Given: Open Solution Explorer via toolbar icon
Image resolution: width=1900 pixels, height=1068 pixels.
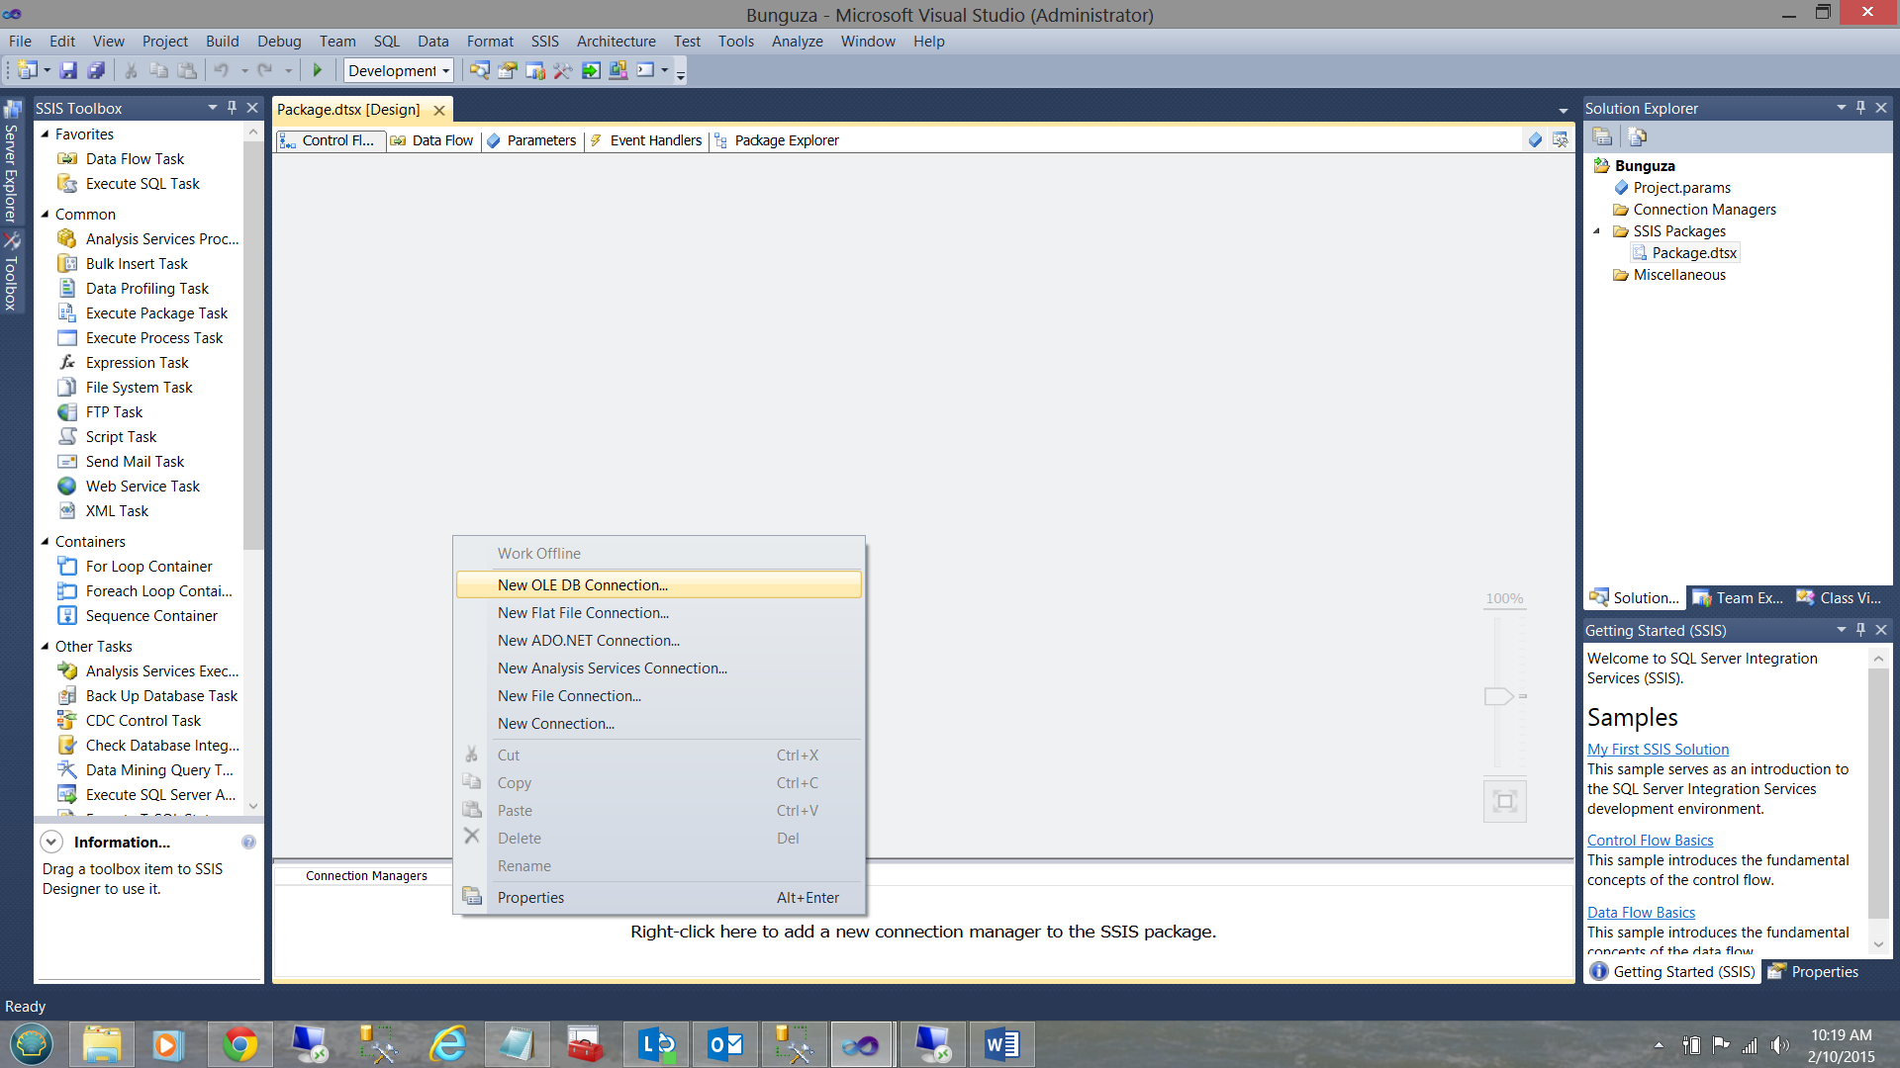Looking at the screenshot, I should click(x=479, y=70).
